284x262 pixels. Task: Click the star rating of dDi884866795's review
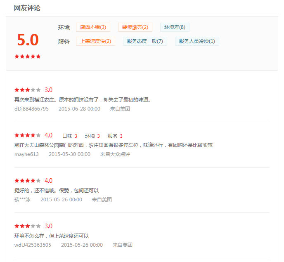tap(28, 90)
